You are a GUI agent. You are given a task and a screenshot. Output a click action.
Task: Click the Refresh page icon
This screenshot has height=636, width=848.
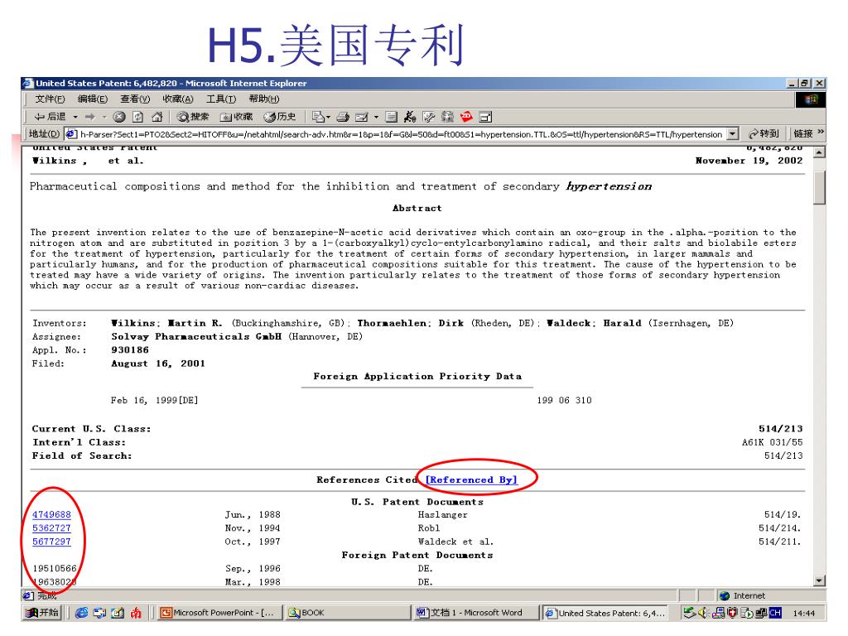tap(138, 116)
